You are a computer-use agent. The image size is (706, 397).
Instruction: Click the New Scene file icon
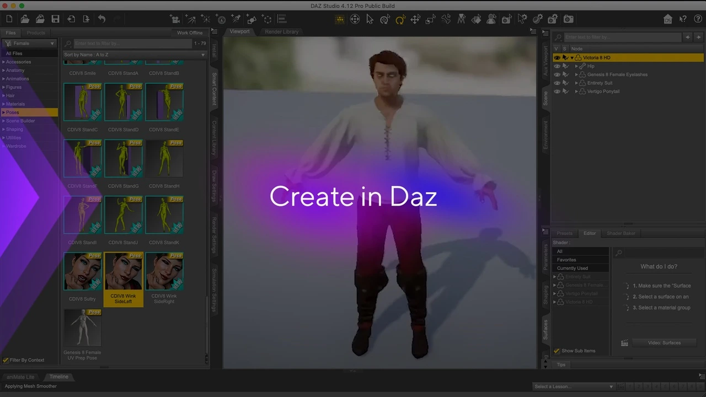(9, 19)
